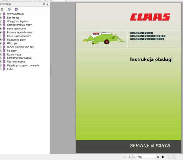Click the Instrukcja obsługi title text
Image resolution: width=183 pixels, height=160 pixels.
click(151, 59)
